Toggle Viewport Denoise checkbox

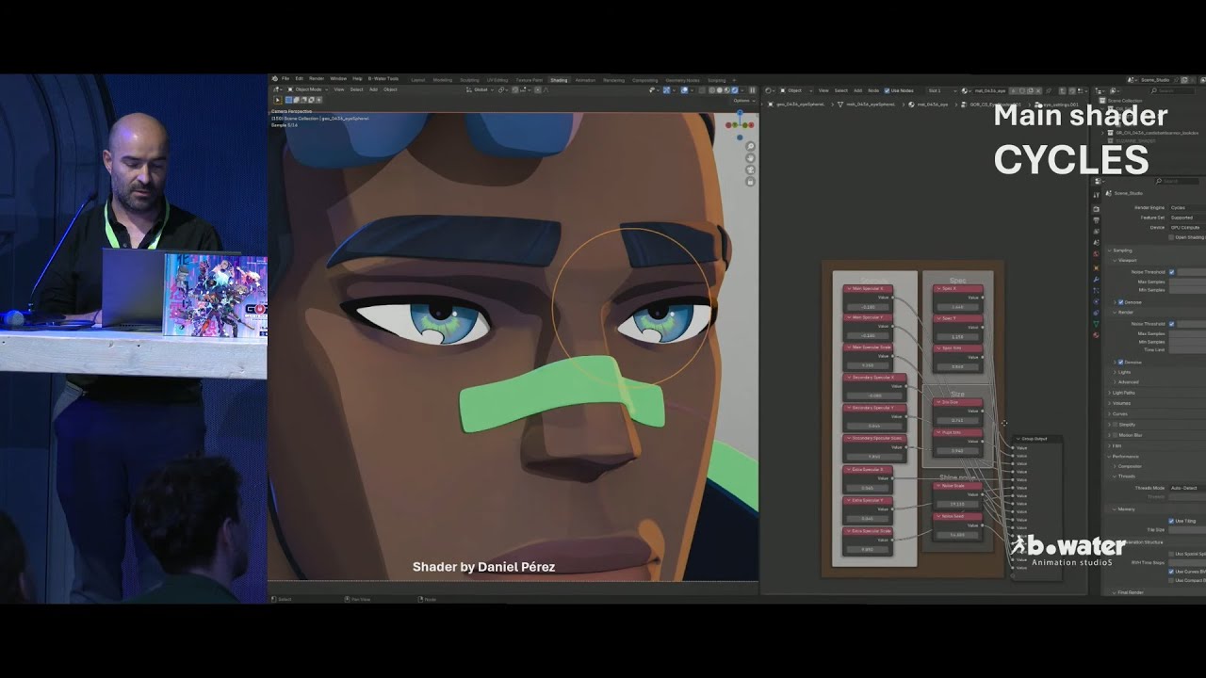click(1120, 302)
